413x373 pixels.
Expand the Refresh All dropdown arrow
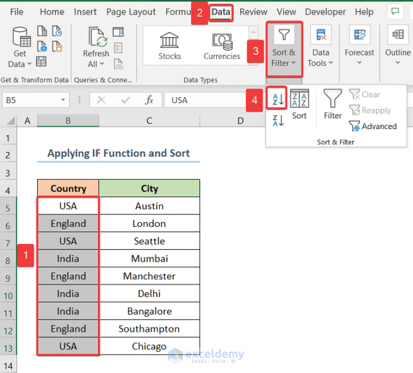point(102,64)
